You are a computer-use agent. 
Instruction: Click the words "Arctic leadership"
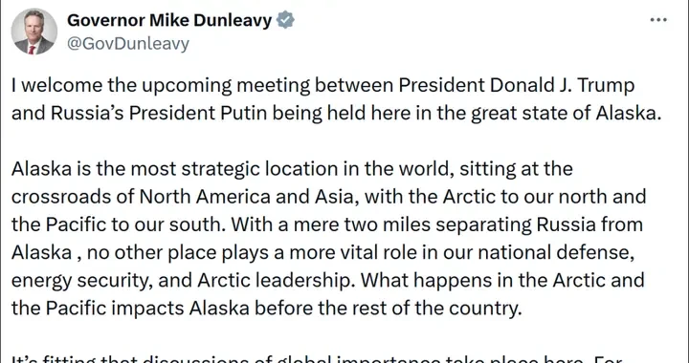tap(275, 281)
